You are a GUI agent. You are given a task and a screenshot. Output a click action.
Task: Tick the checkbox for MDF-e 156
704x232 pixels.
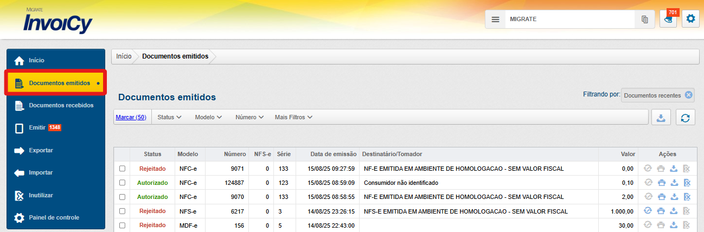coord(122,225)
